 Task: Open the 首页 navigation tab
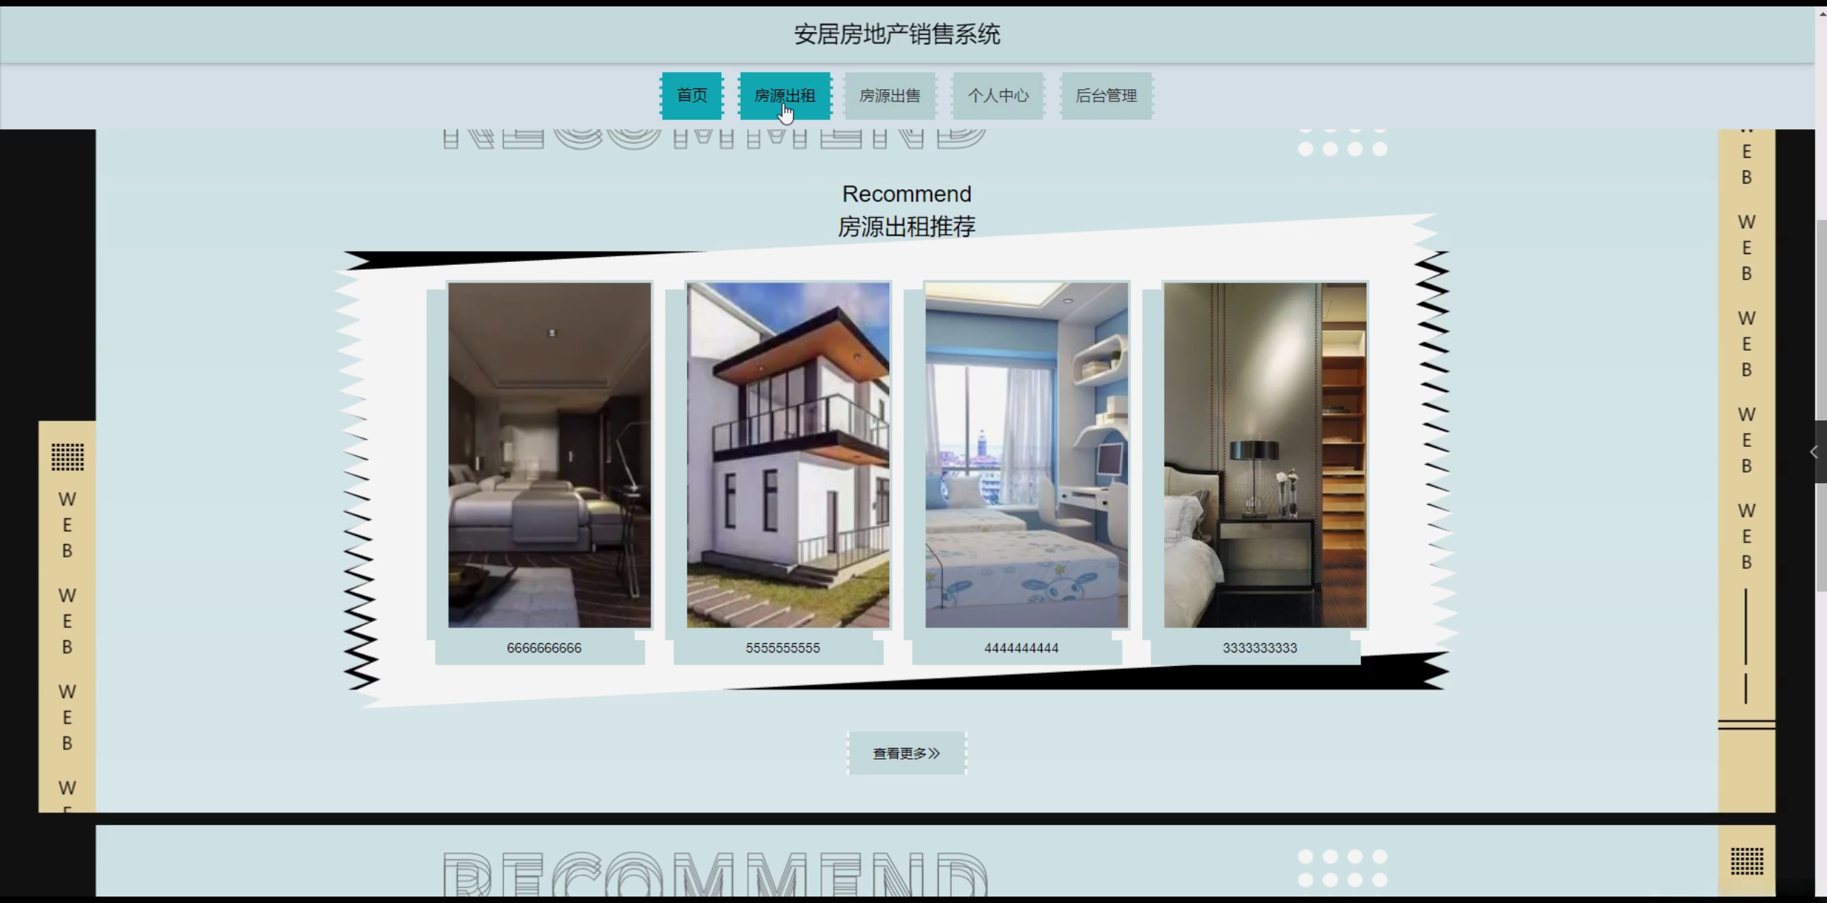pos(691,96)
